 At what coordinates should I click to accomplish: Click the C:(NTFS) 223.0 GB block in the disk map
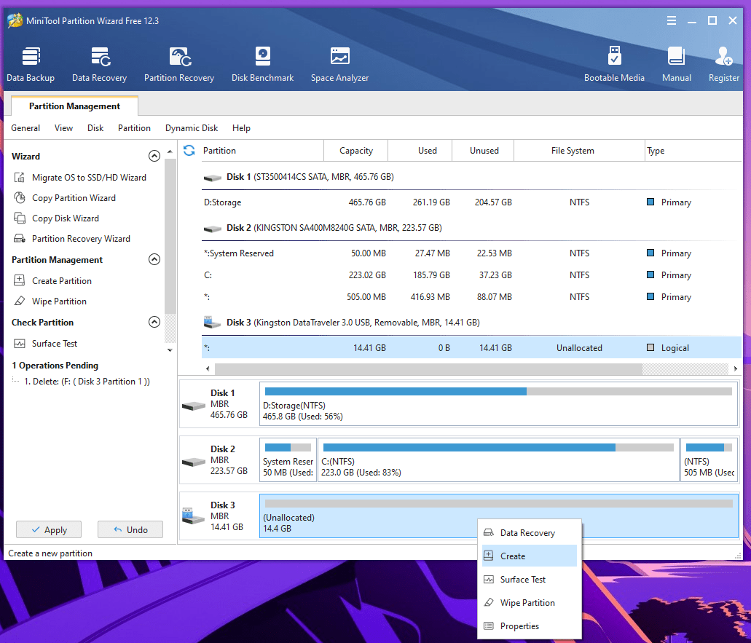498,459
